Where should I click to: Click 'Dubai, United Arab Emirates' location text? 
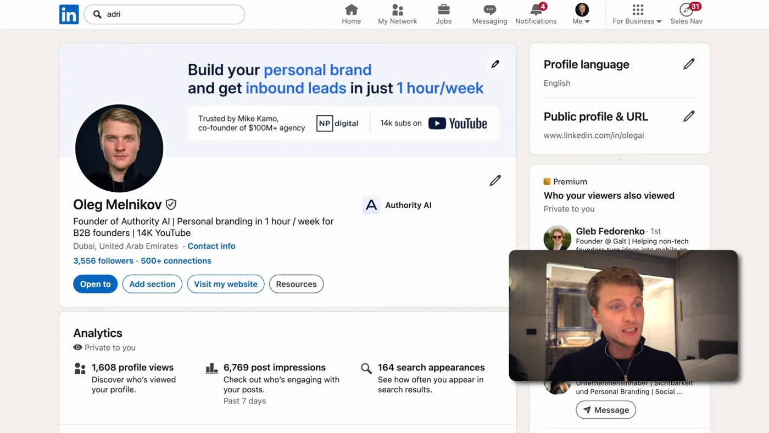(x=126, y=246)
